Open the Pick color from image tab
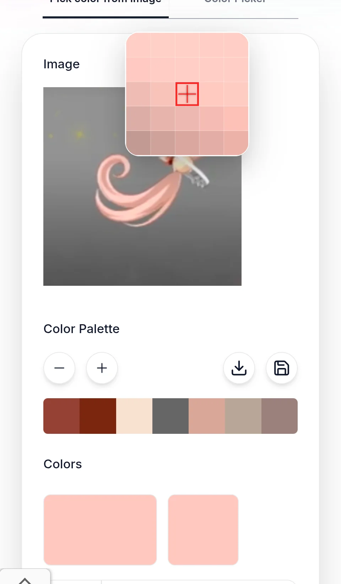 (x=105, y=2)
